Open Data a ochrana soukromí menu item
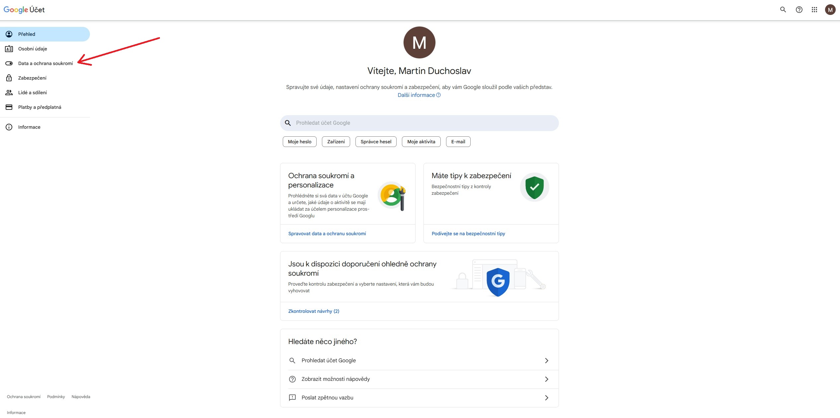 click(45, 63)
